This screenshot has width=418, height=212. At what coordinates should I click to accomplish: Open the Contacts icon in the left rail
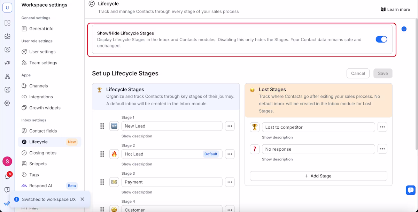[x=7, y=50]
